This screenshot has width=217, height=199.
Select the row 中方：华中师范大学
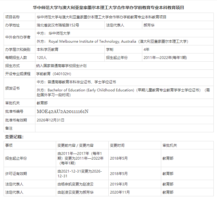coord(124,33)
